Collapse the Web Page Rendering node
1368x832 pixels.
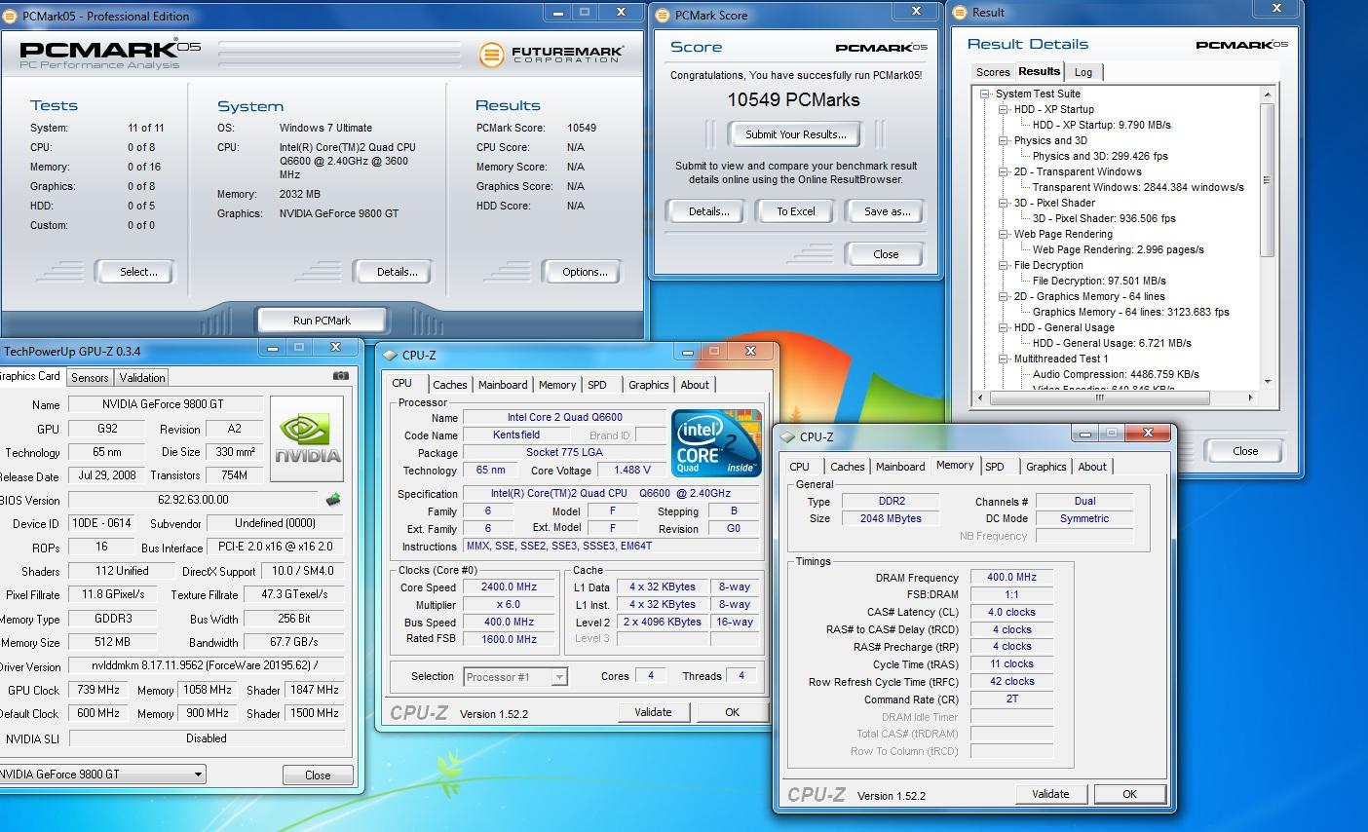click(1004, 235)
